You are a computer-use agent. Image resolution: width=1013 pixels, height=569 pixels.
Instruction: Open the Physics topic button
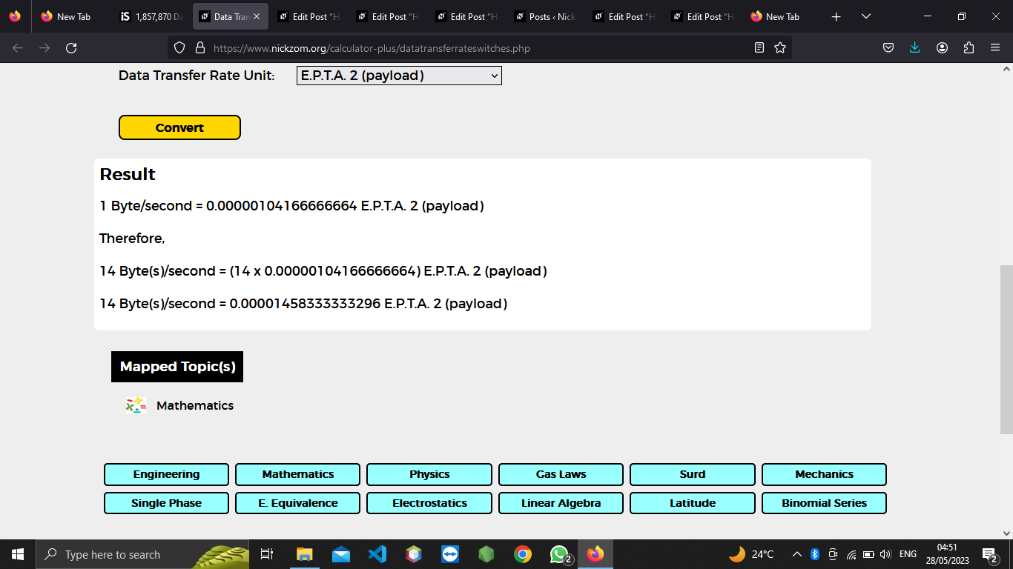429,474
